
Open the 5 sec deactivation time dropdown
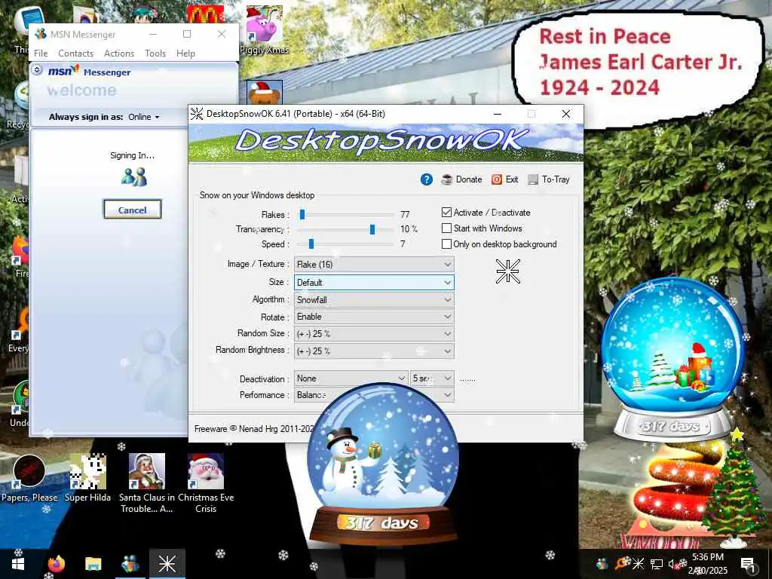coord(432,378)
